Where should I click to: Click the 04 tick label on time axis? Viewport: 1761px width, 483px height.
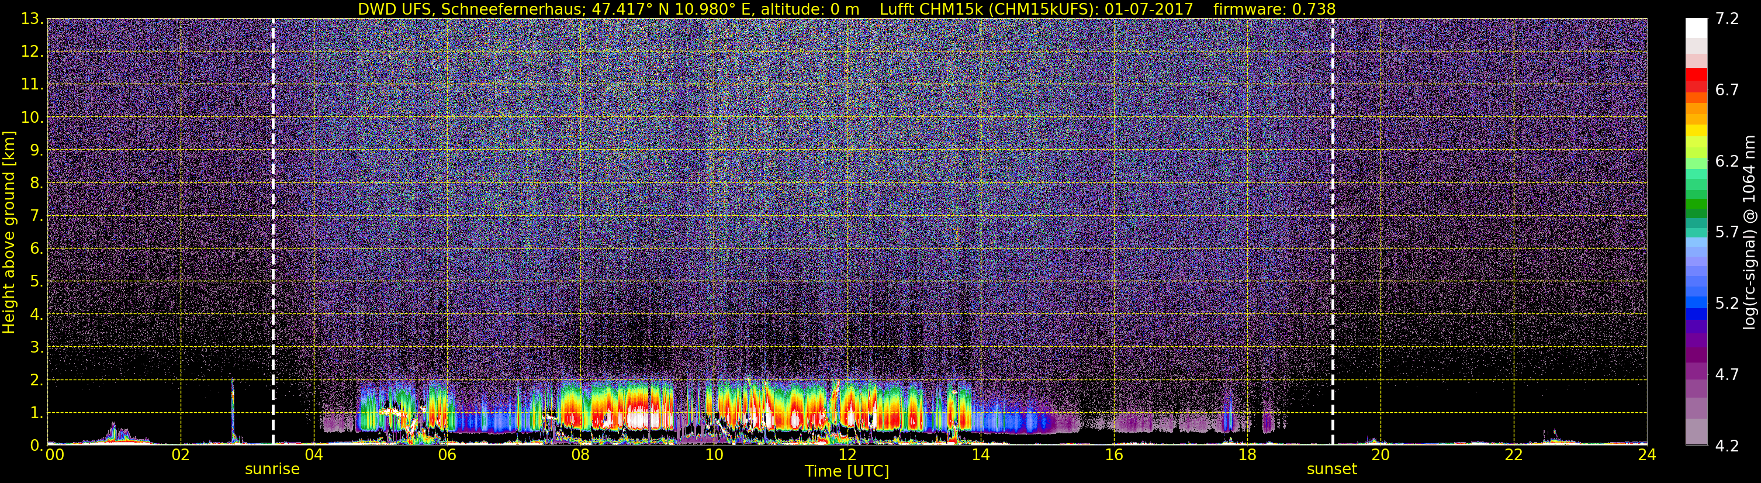[314, 455]
